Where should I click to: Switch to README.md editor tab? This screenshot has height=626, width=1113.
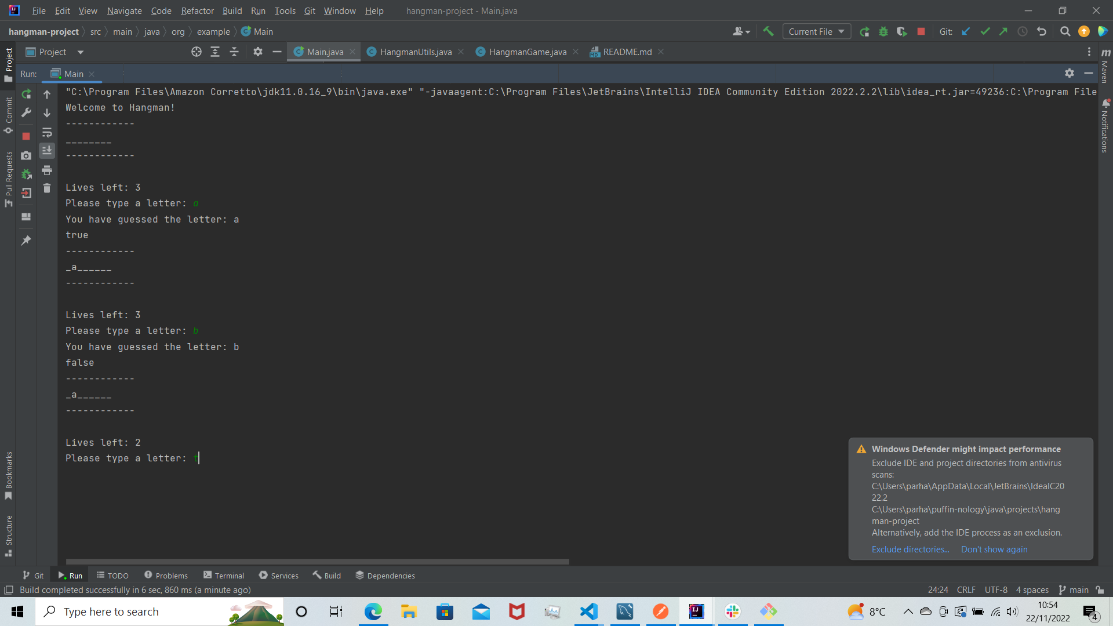click(627, 52)
